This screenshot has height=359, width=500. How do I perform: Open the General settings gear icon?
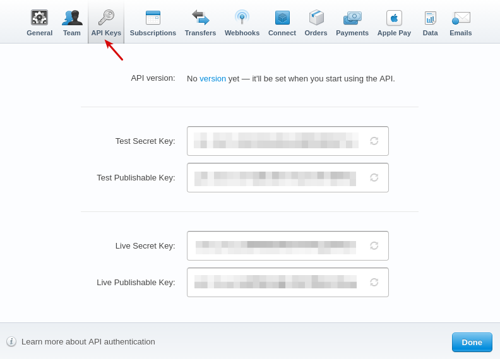point(39,17)
